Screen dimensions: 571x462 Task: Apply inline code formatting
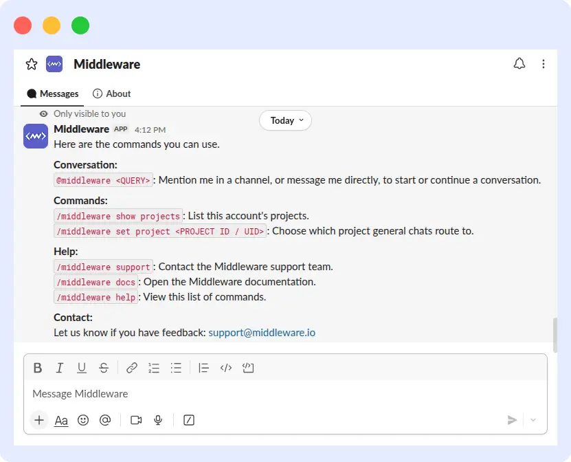pyautogui.click(x=226, y=368)
